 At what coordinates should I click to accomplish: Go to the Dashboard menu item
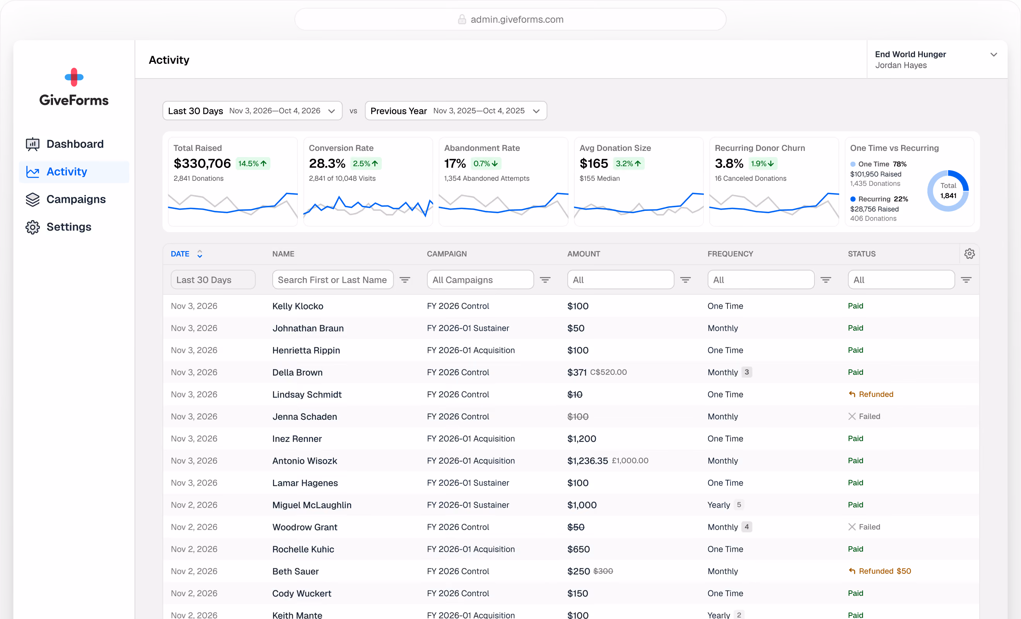74,144
